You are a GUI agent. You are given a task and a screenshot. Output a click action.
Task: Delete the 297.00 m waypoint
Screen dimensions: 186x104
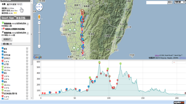(27, 67)
